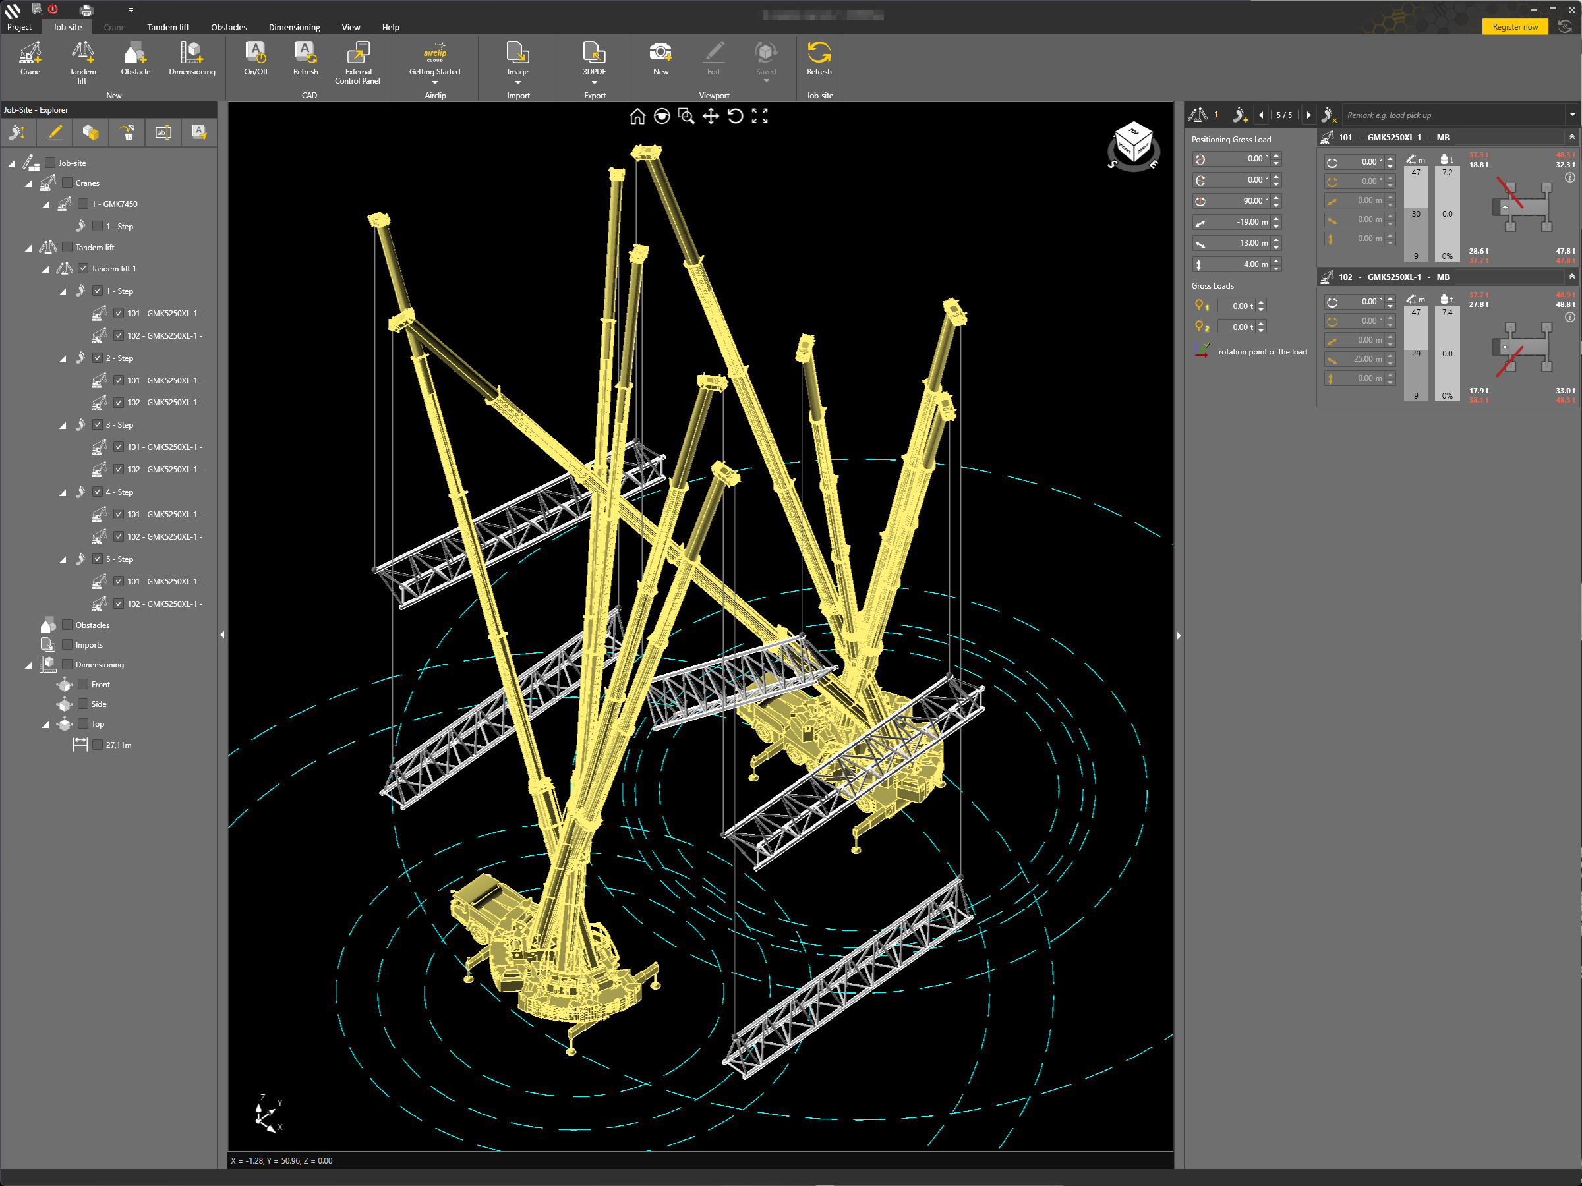Click the 3DPDF export icon

click(x=594, y=53)
